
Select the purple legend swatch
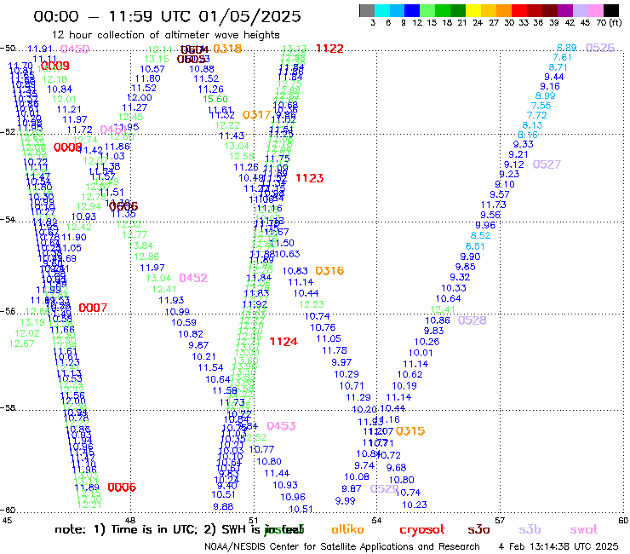coord(565,10)
